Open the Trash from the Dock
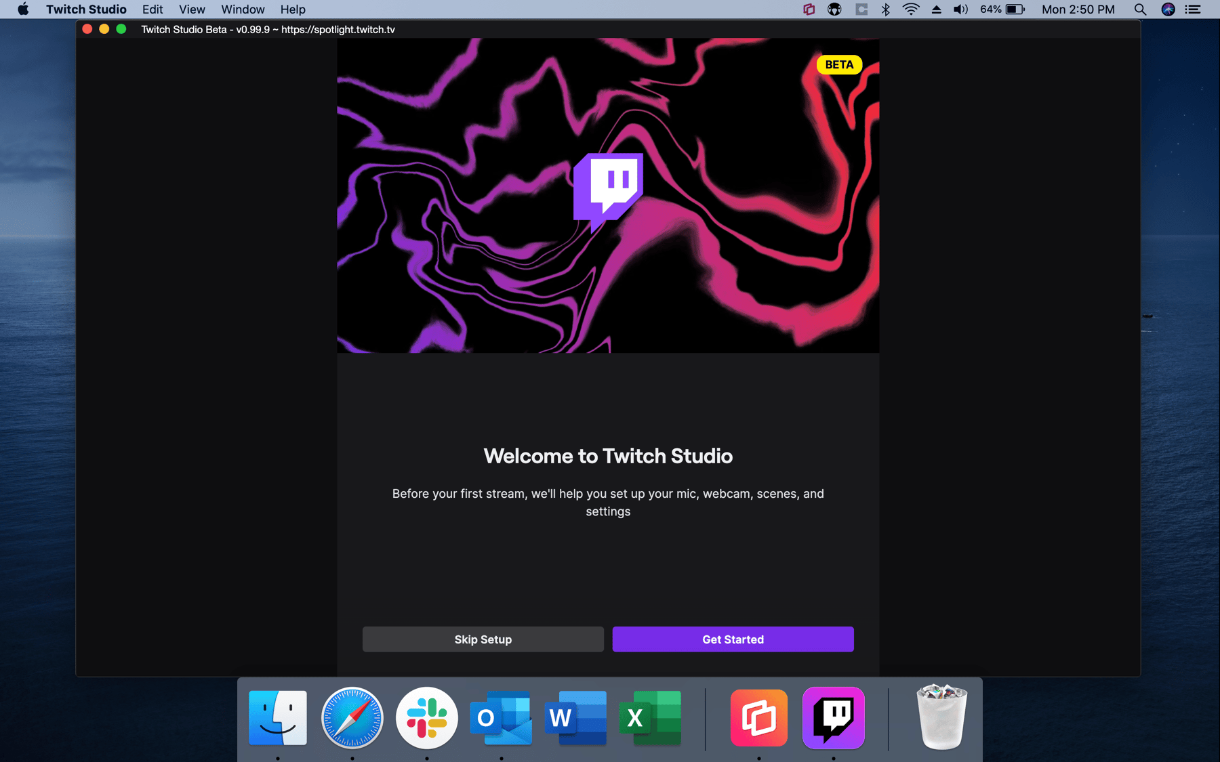 click(941, 718)
